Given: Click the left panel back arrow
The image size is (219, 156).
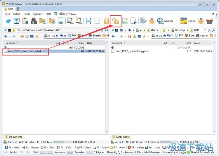Looking at the screenshot, I should pos(6,36).
